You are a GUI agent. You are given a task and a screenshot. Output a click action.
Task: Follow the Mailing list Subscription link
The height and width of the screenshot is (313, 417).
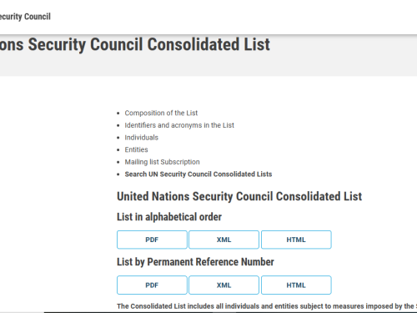162,162
